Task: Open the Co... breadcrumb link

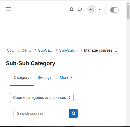Action: pyautogui.click(x=11, y=50)
